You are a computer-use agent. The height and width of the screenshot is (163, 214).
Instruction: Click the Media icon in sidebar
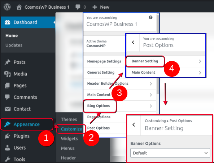(7, 74)
